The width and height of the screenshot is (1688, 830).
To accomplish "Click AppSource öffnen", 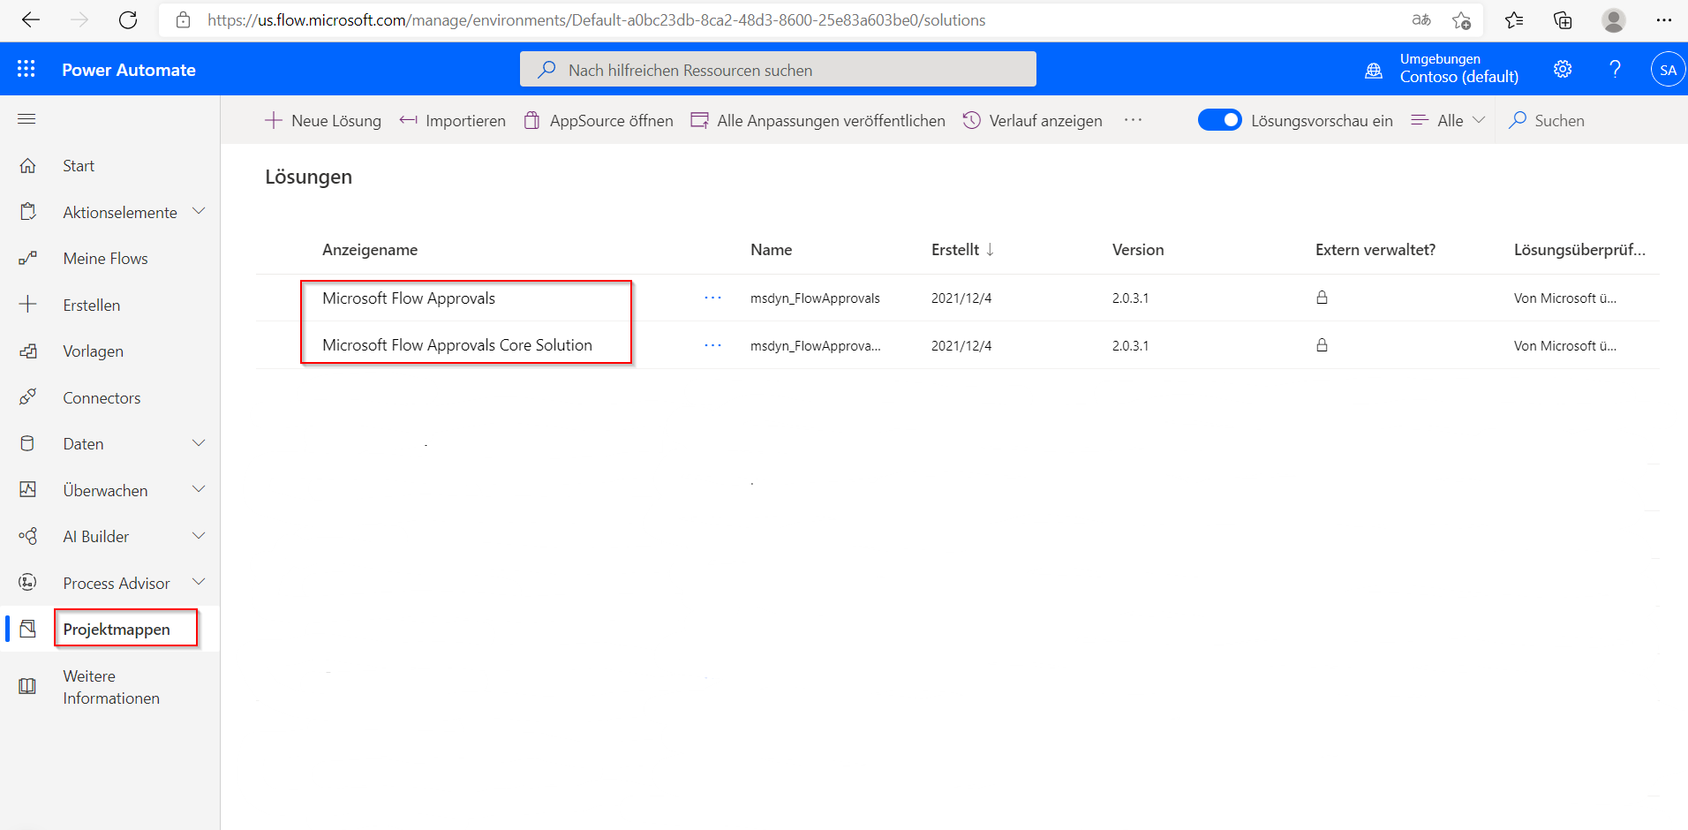I will 598,120.
